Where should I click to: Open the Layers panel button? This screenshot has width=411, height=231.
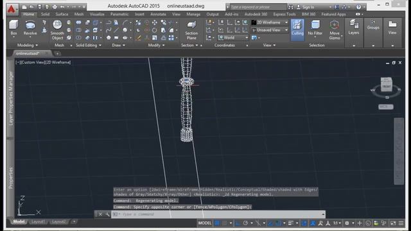tap(354, 27)
